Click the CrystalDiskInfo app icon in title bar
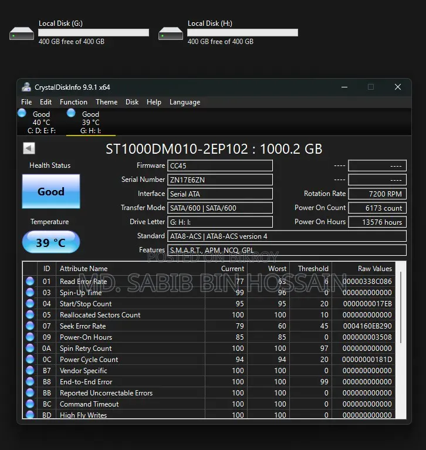The height and width of the screenshot is (450, 426). pyautogui.click(x=26, y=87)
